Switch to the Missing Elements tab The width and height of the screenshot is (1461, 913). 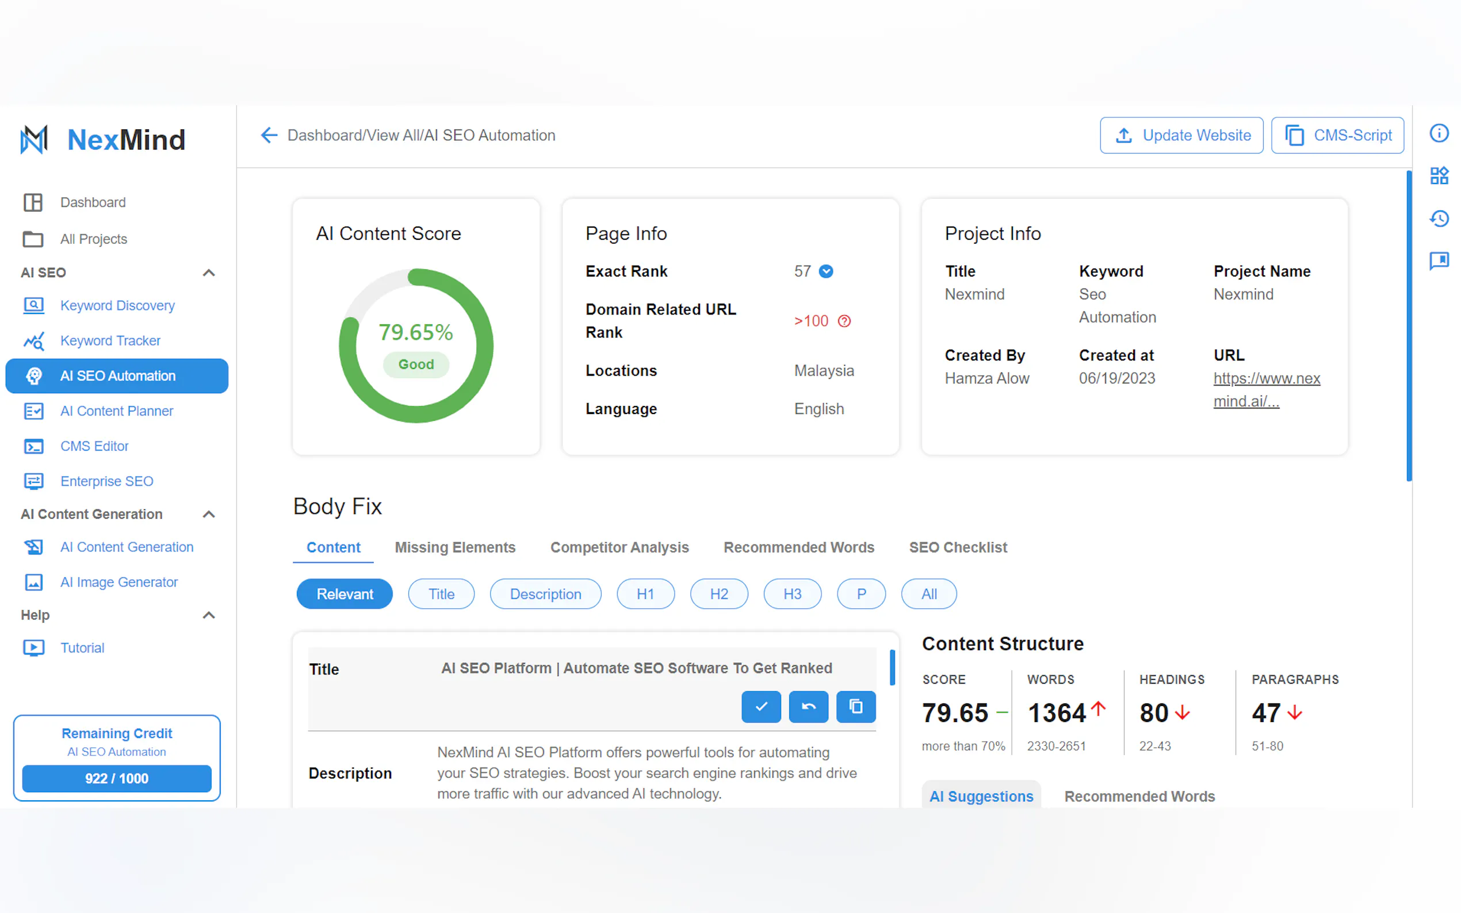pos(455,547)
